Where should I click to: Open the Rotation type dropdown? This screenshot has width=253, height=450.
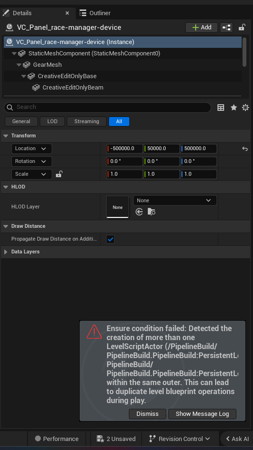click(31, 161)
